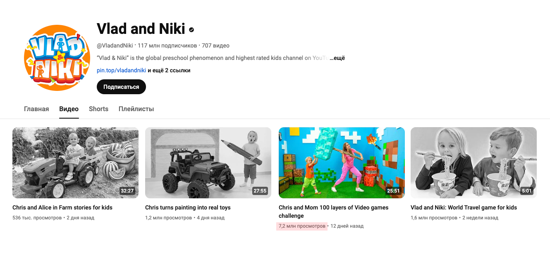Click the verified checkmark badge beside channel name
This screenshot has width=550, height=257.
click(191, 30)
